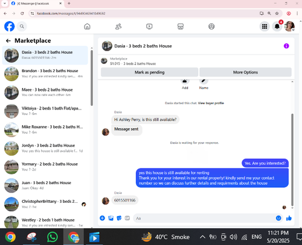
Task: Open Chrome three-dot menu
Action: pos(297,13)
